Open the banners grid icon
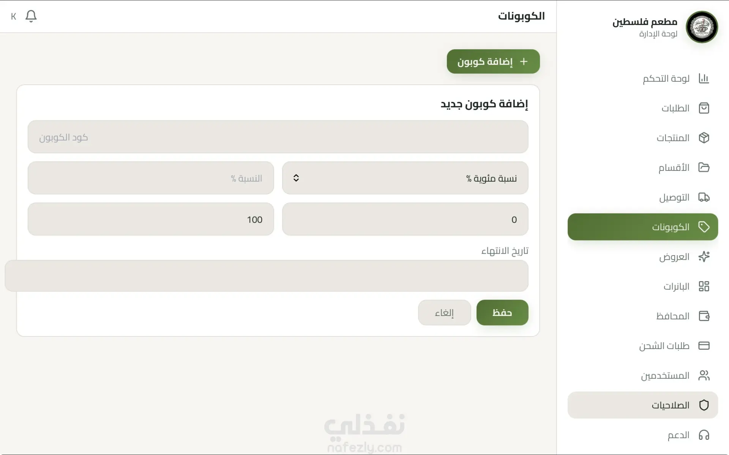This screenshot has height=455, width=729. point(704,286)
